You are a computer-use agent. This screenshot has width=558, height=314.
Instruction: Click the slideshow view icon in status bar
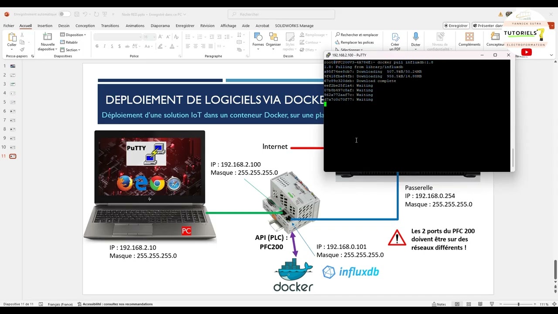tap(492, 304)
